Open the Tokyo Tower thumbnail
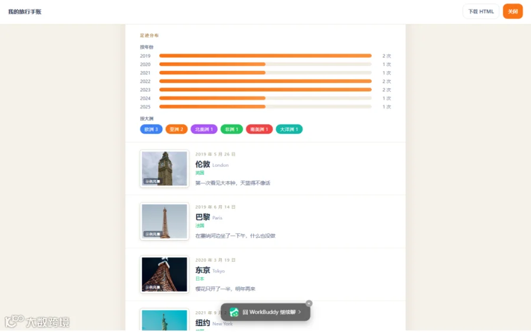531x332 pixels. (164, 274)
